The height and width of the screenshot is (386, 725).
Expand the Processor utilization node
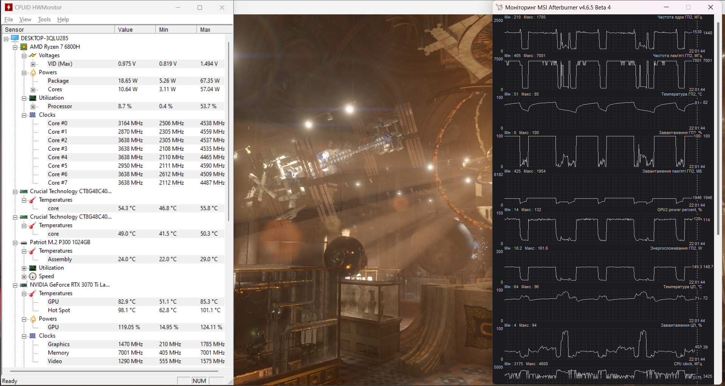click(x=33, y=107)
